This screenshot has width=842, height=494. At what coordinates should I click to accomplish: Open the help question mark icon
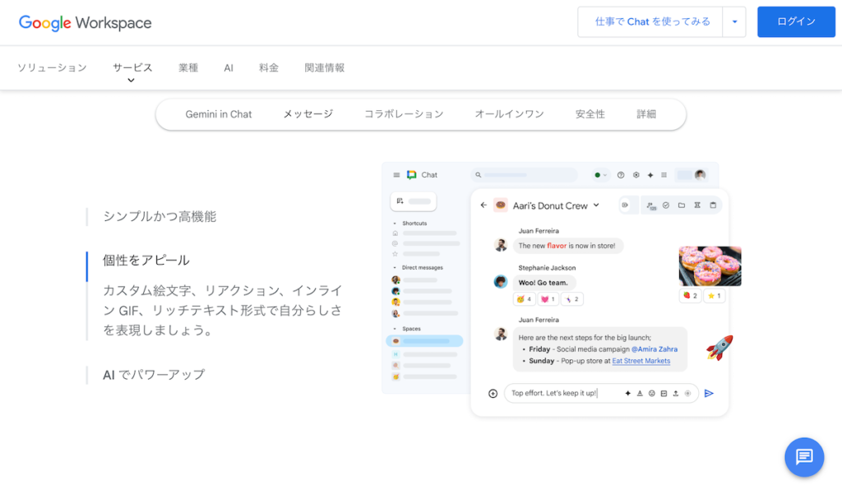click(621, 175)
